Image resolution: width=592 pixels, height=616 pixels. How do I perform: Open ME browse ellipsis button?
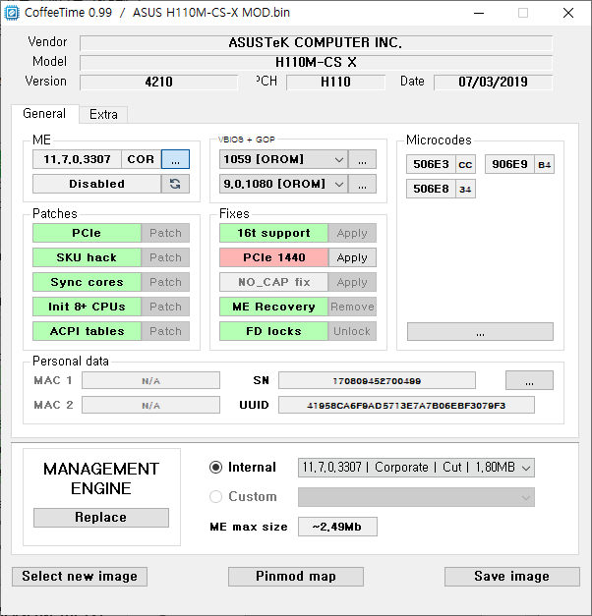[175, 159]
